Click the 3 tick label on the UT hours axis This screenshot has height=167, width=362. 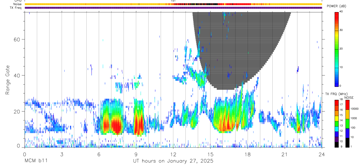[x=62, y=154]
